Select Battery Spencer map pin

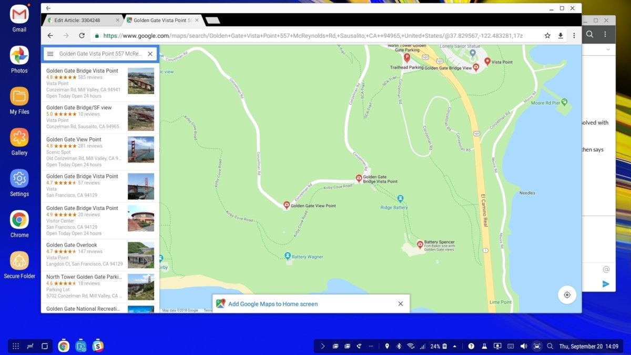(x=420, y=244)
